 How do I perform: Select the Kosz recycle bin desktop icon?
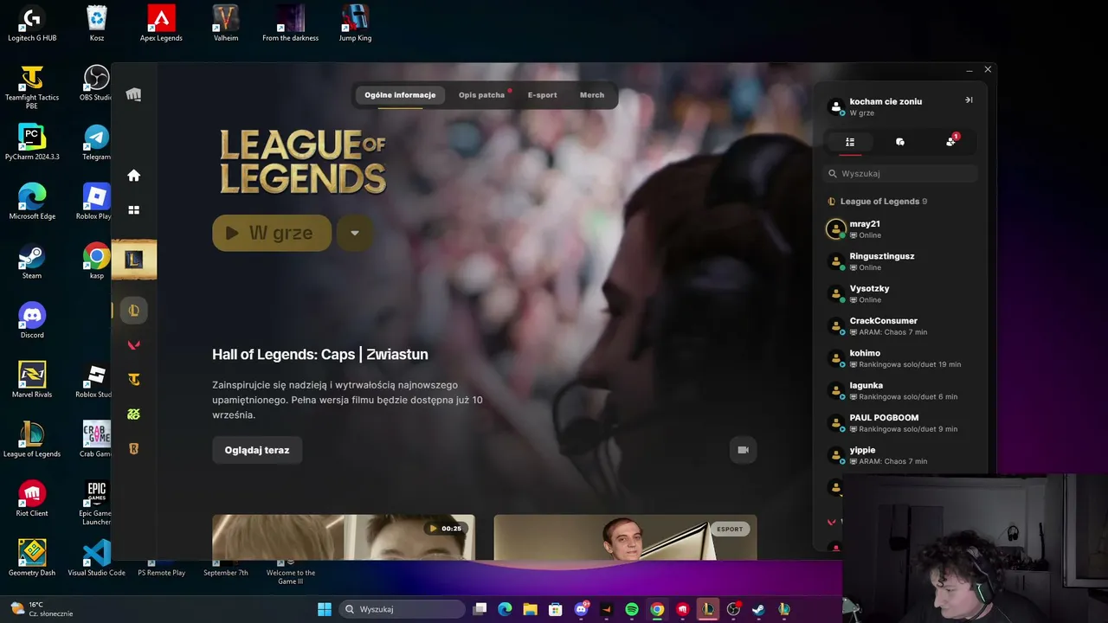tap(97, 23)
